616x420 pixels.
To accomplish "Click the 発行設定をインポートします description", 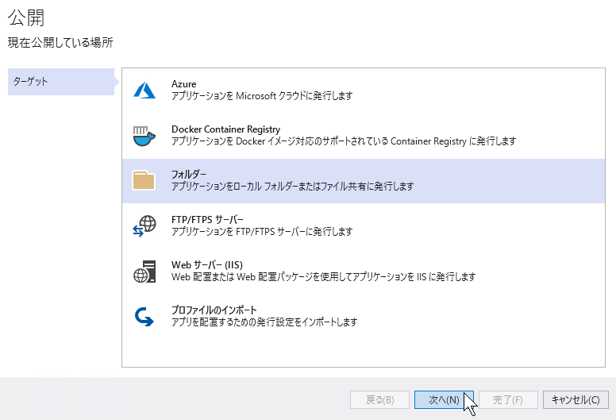I will click(x=264, y=322).
